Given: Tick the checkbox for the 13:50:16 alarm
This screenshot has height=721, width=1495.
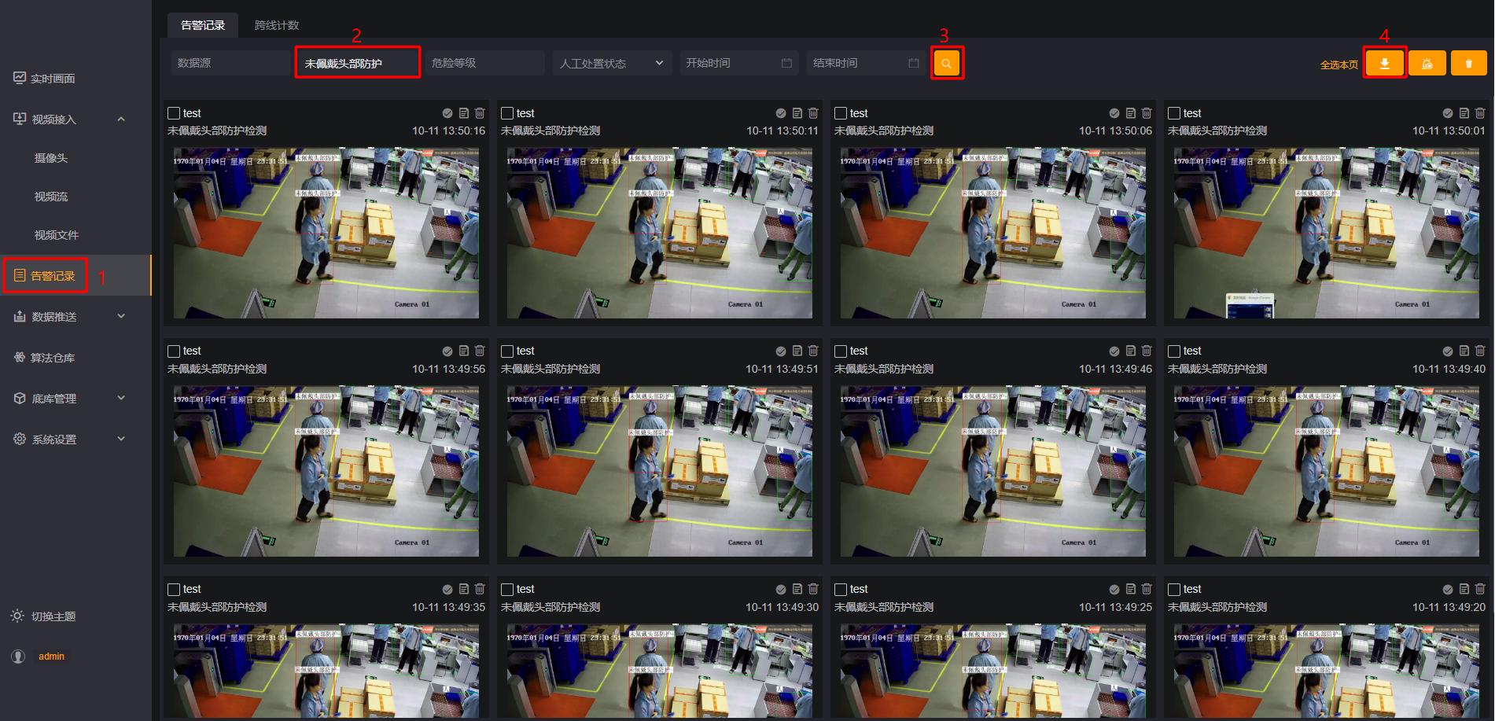Looking at the screenshot, I should pos(174,113).
